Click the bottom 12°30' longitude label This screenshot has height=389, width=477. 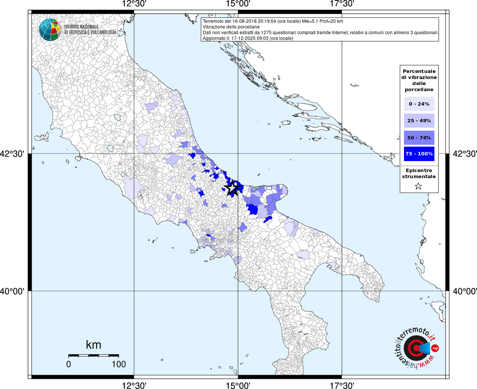pyautogui.click(x=134, y=385)
